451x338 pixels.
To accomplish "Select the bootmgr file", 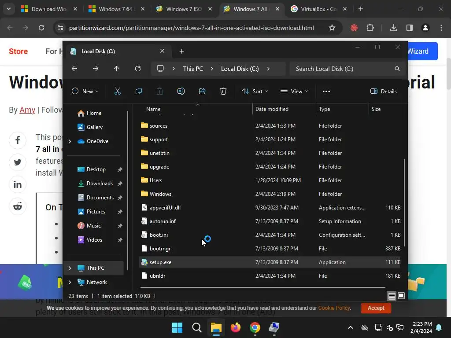I will [x=270, y=249].
